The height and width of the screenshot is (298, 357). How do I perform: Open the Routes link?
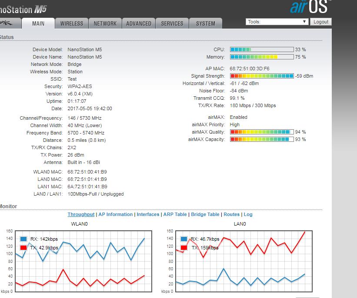coord(231,214)
